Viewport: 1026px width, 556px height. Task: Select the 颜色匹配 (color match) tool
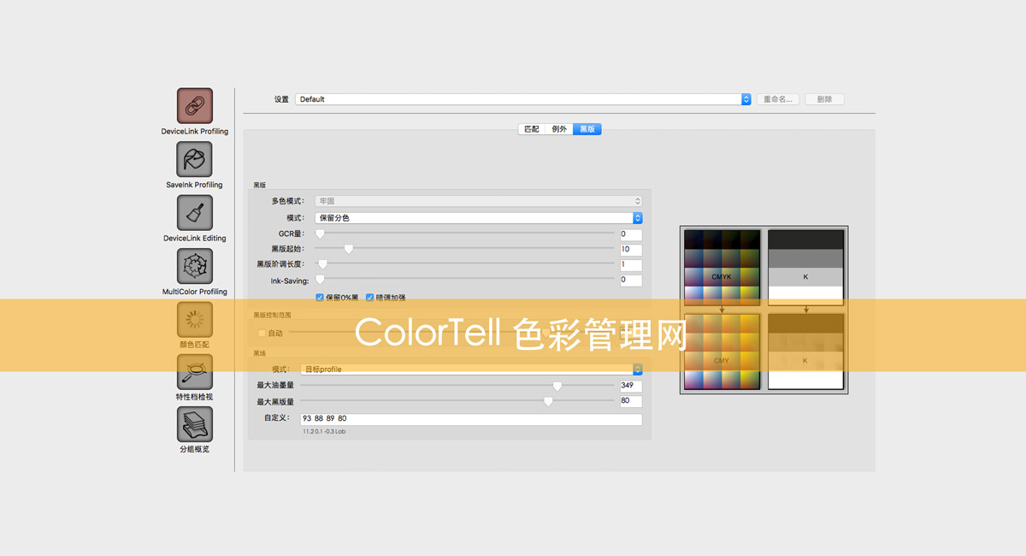[x=194, y=321]
